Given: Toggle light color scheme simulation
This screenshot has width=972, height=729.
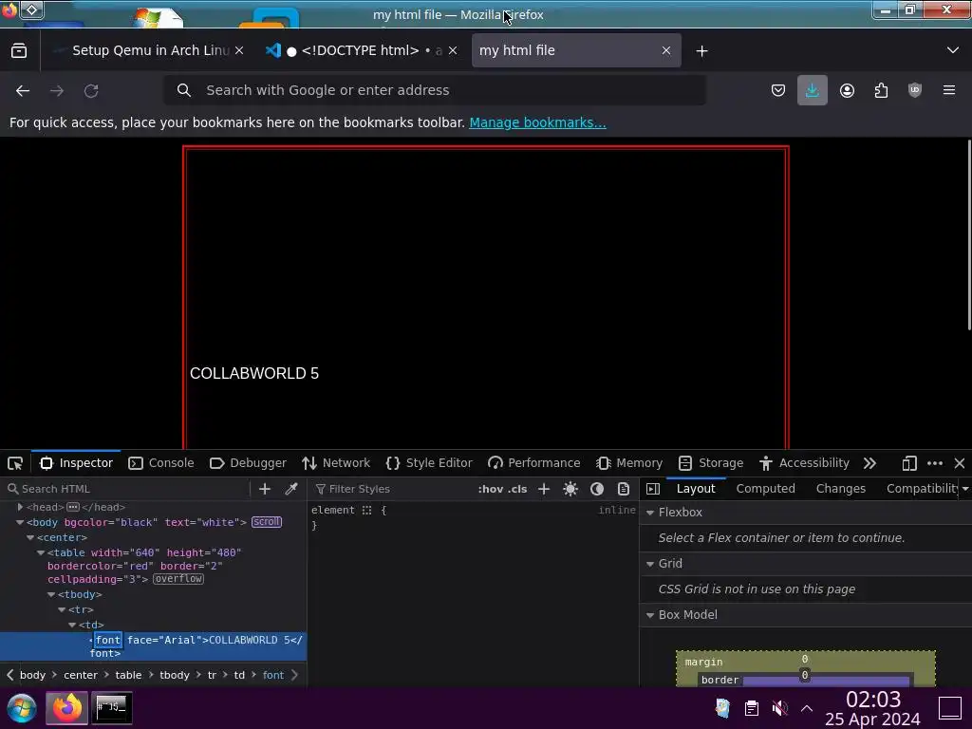Looking at the screenshot, I should 570,489.
